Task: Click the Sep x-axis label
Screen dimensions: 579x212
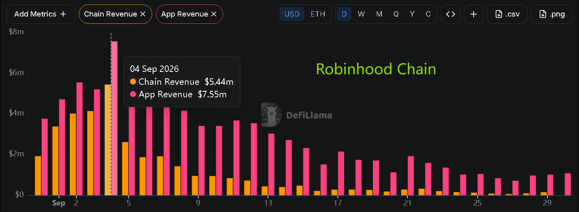Action: pyautogui.click(x=59, y=203)
